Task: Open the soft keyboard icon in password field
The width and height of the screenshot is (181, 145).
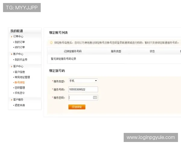Action: click(95, 98)
